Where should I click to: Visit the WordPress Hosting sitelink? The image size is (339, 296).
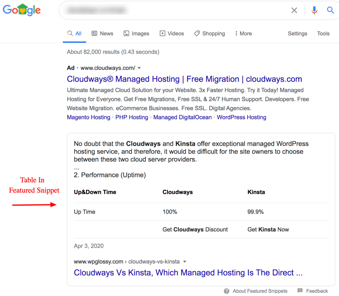tap(241, 117)
